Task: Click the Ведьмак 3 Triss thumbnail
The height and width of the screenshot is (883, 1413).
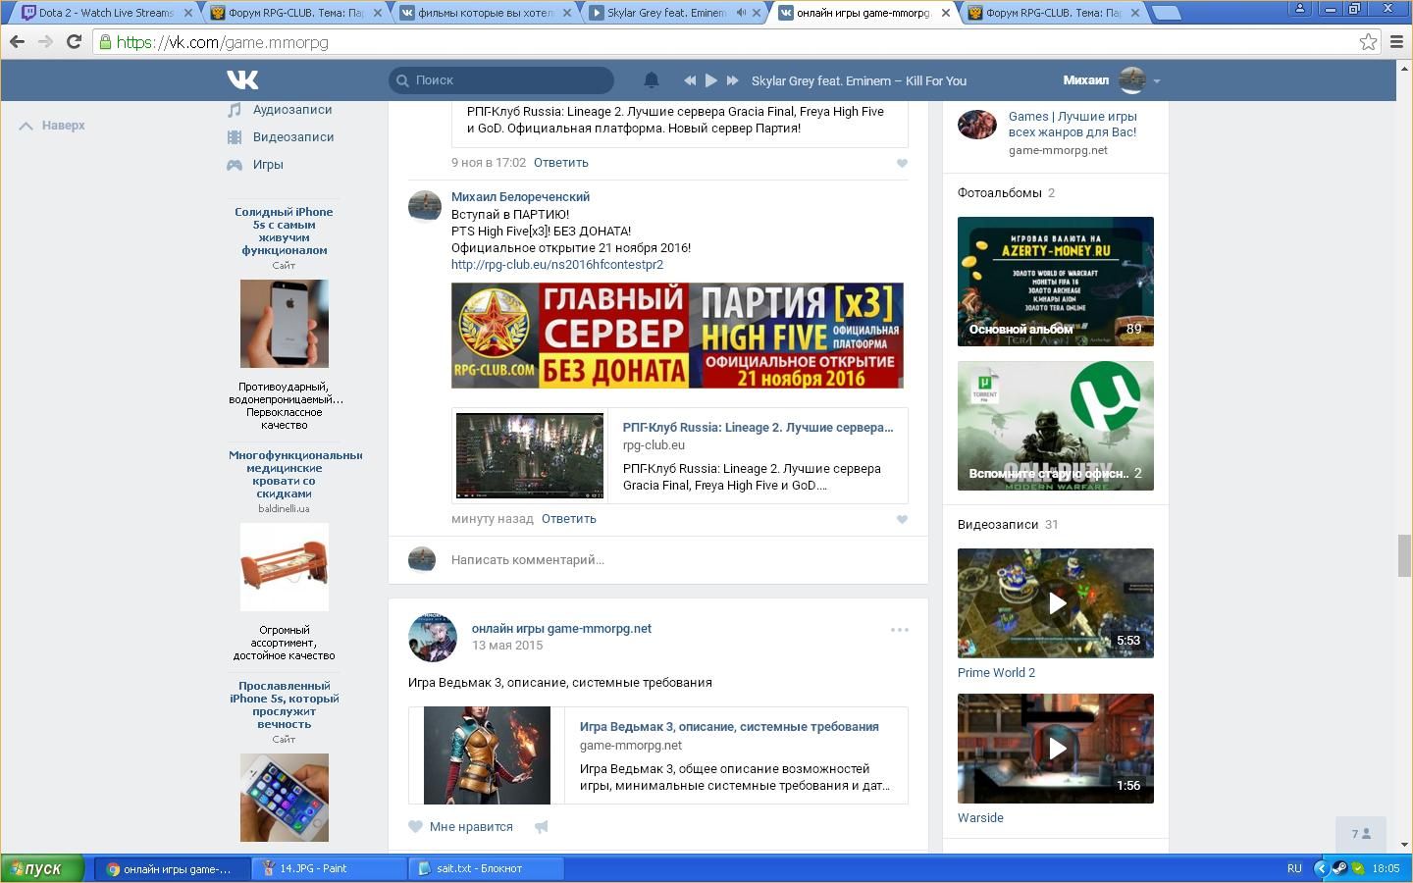Action: pyautogui.click(x=487, y=755)
